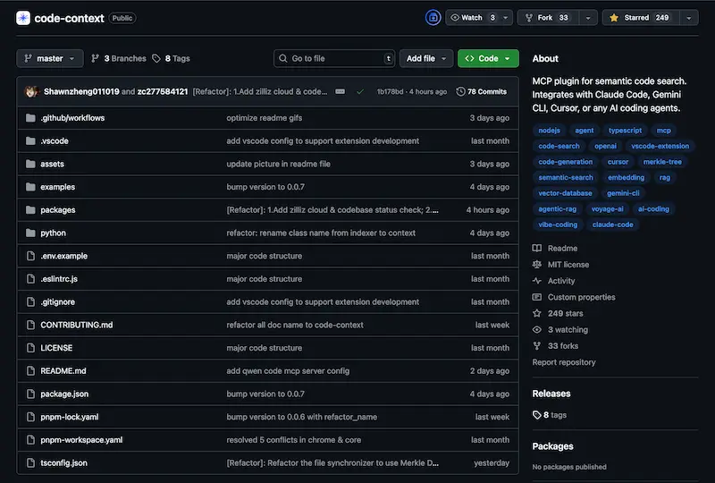The height and width of the screenshot is (483, 715).
Task: Focus the Go to file search field
Action: [x=334, y=58]
